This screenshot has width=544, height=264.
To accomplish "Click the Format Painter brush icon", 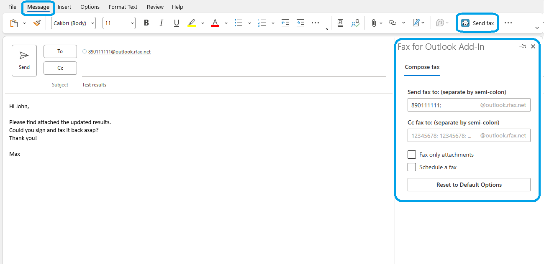I will 37,23.
